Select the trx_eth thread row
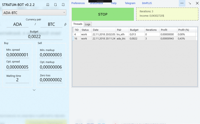200x124 pixels. pyautogui.click(x=135, y=34)
